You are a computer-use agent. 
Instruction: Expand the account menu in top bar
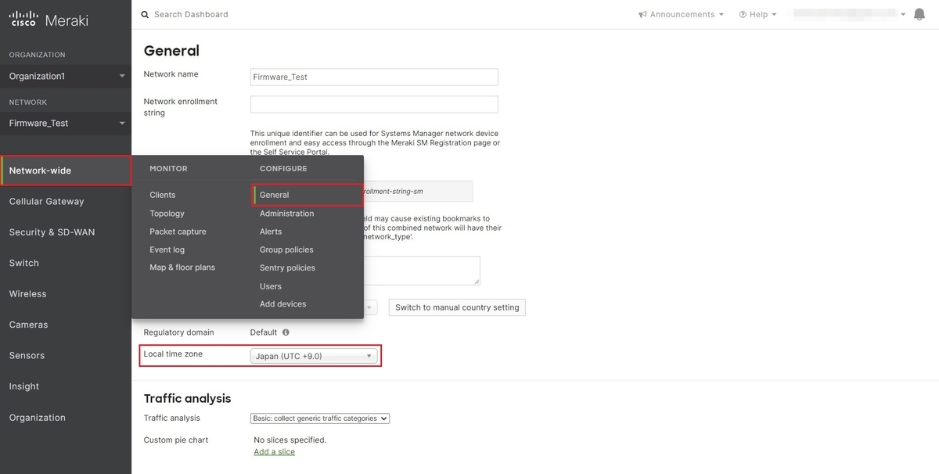pos(901,13)
